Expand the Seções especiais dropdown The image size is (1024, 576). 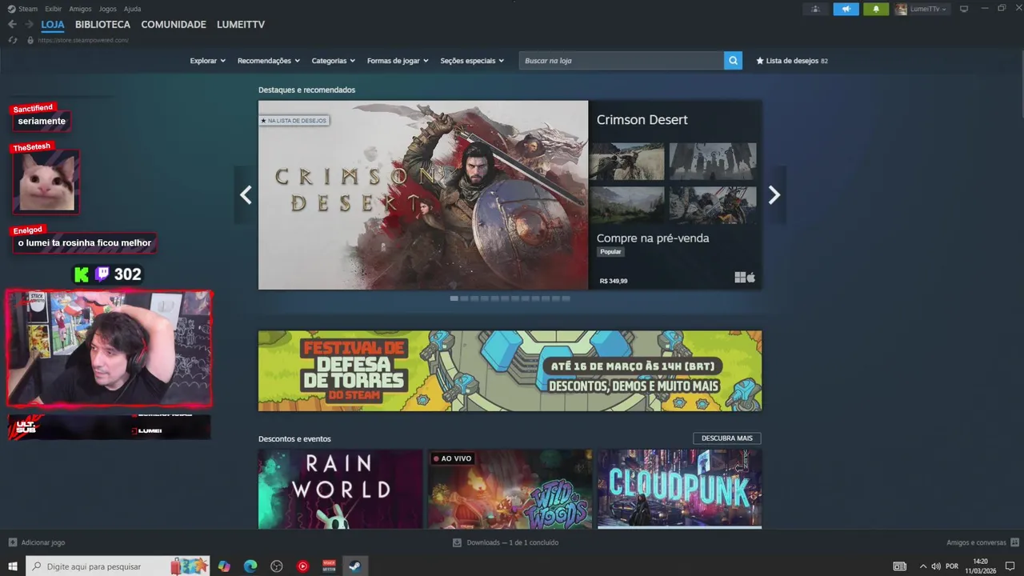(x=472, y=61)
